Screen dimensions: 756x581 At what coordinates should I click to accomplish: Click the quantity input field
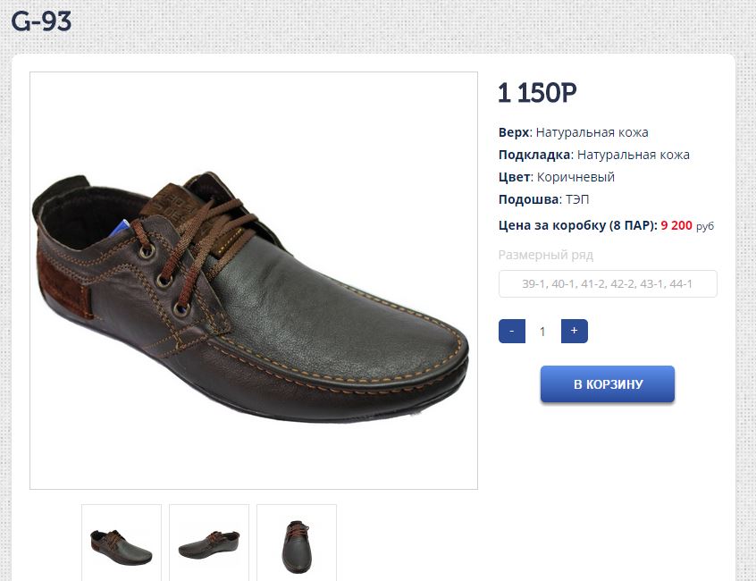[x=542, y=332]
